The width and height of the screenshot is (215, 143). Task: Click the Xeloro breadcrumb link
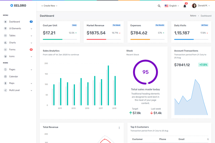(x=193, y=16)
